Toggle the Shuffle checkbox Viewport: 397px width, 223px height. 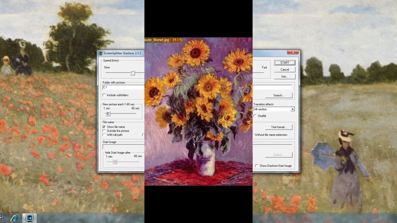[255, 116]
